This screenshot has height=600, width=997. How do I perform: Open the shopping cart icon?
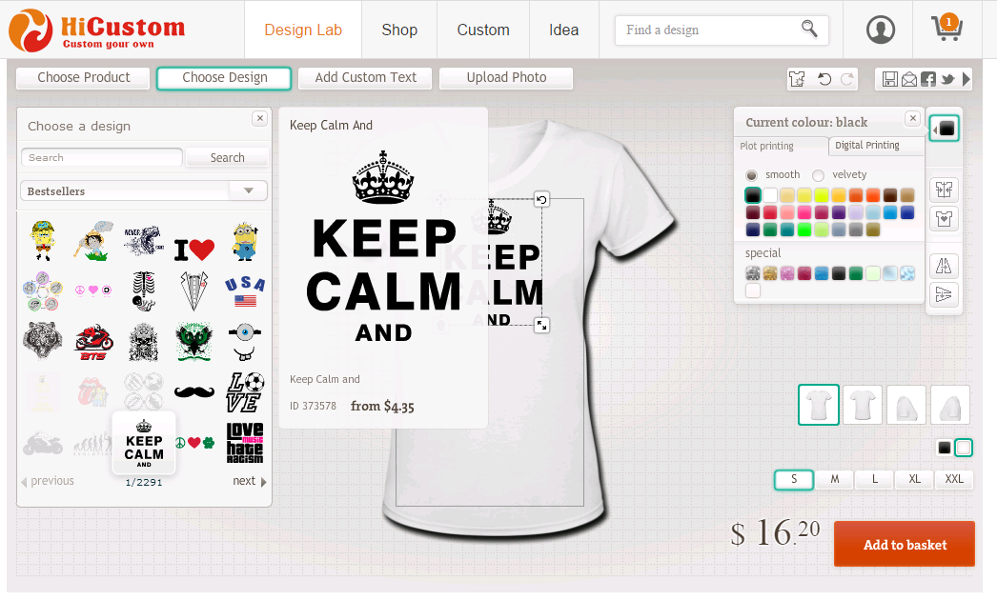(946, 29)
